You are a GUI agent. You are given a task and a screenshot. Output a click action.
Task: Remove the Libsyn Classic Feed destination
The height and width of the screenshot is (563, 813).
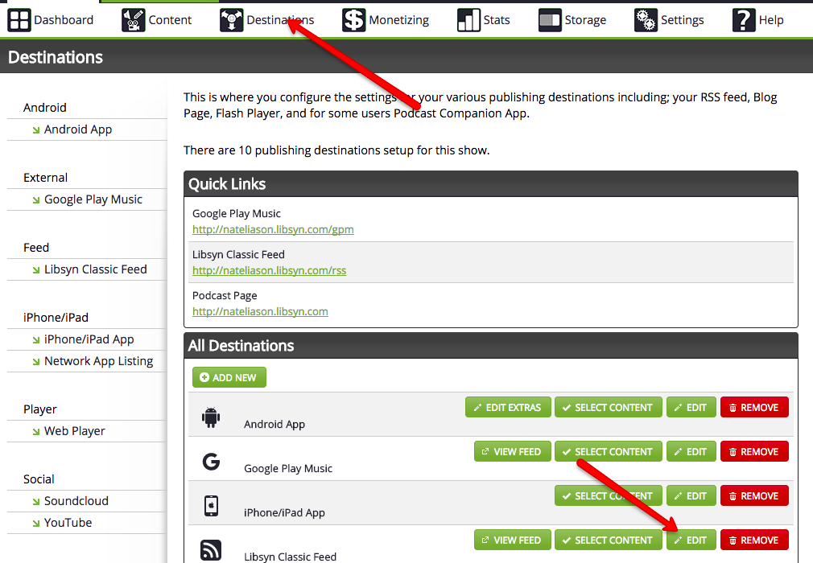click(x=754, y=540)
